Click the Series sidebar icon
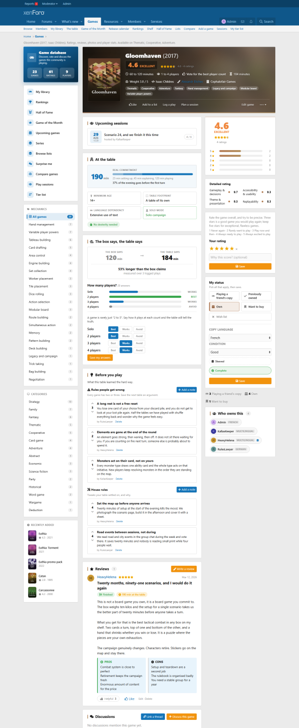The width and height of the screenshot is (299, 728). [x=31, y=143]
